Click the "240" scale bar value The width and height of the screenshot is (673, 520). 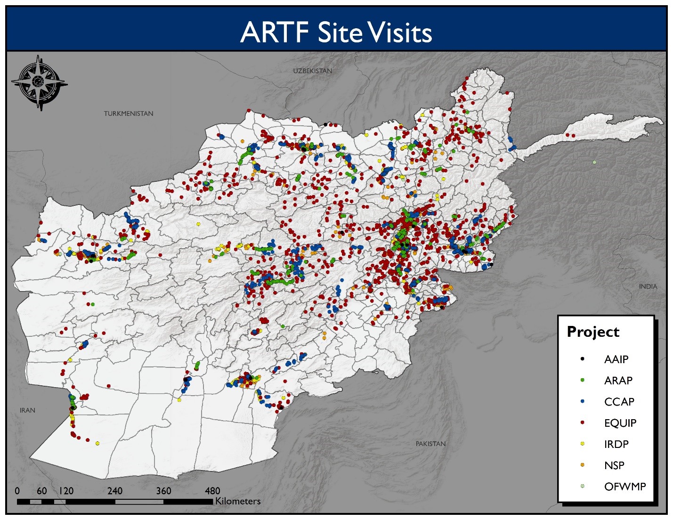pyautogui.click(x=115, y=491)
